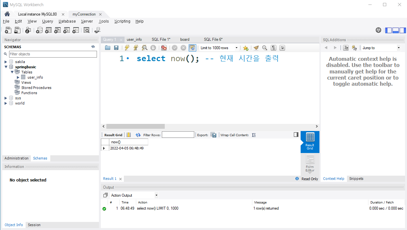
Task: Expand the sakila schema
Action: point(6,62)
